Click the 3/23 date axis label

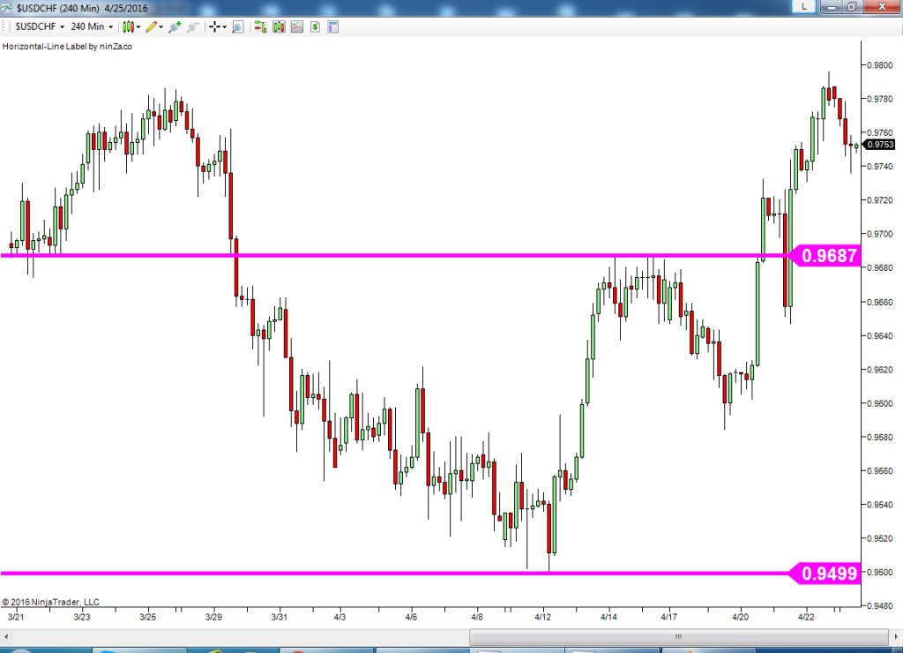[82, 617]
